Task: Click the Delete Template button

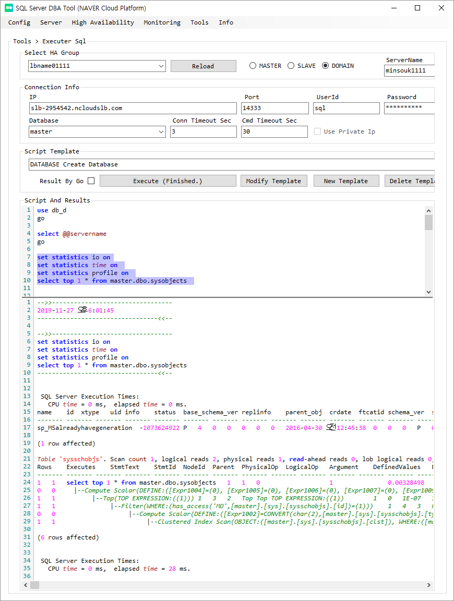Action: tap(410, 181)
